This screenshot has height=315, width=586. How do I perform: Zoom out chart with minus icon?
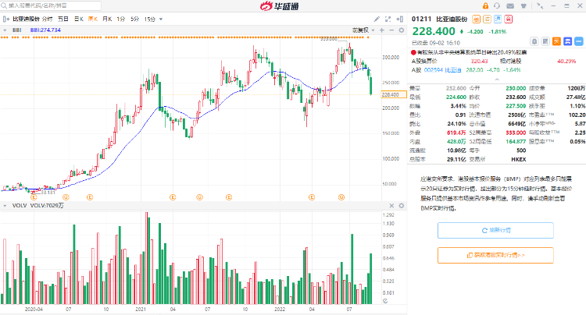[391, 30]
